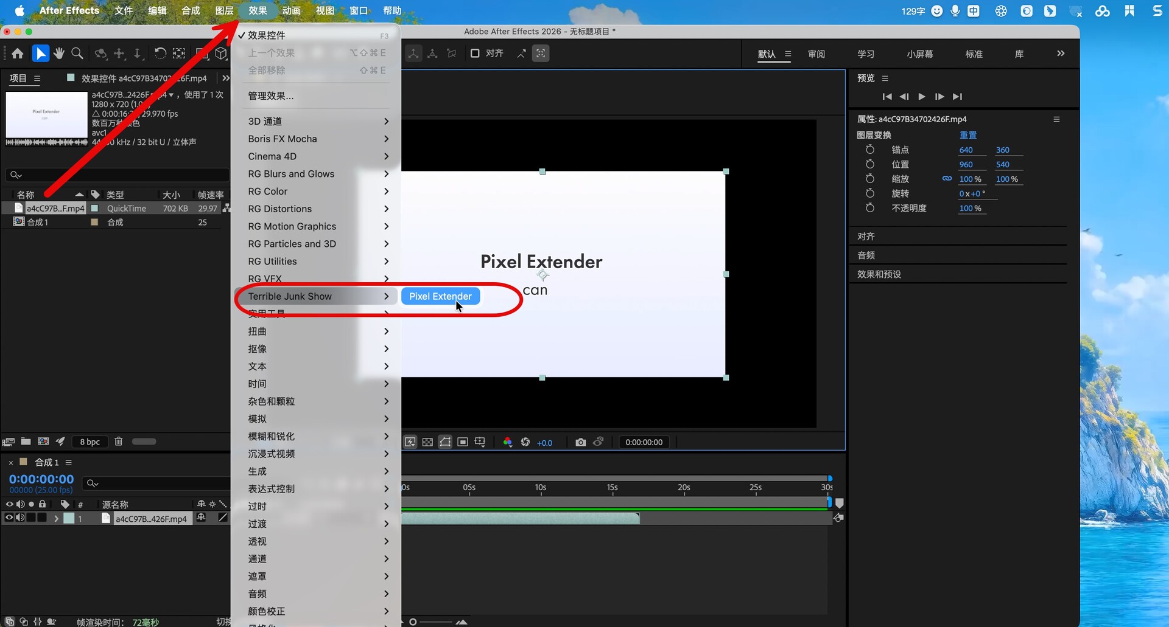This screenshot has height=627, width=1169.
Task: Click 重置 to reset layer transform
Action: 967,135
